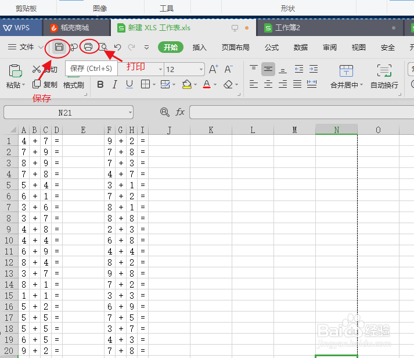Decrease indent in the alignment group
The width and height of the screenshot is (414, 358).
click(x=299, y=69)
